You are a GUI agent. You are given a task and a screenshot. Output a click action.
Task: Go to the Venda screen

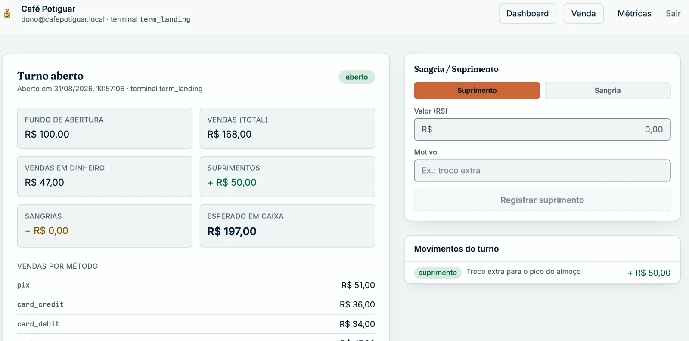point(583,14)
